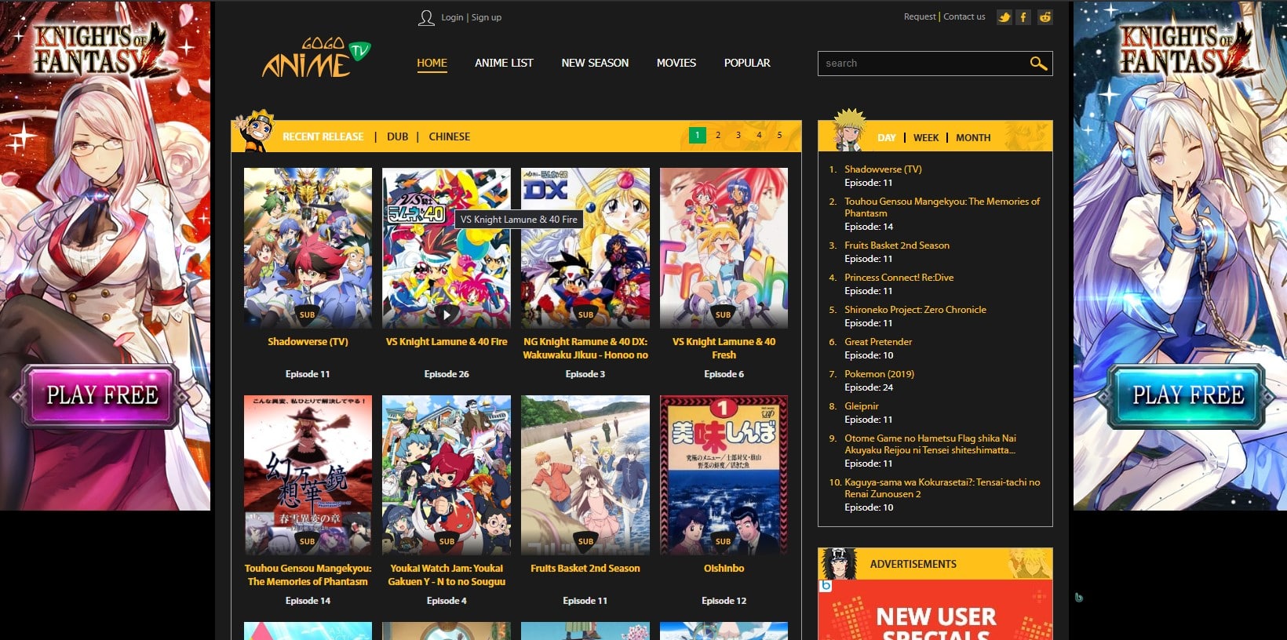This screenshot has width=1287, height=640.
Task: Click the SUB badge on Fruits Basket poster
Action: point(585,541)
